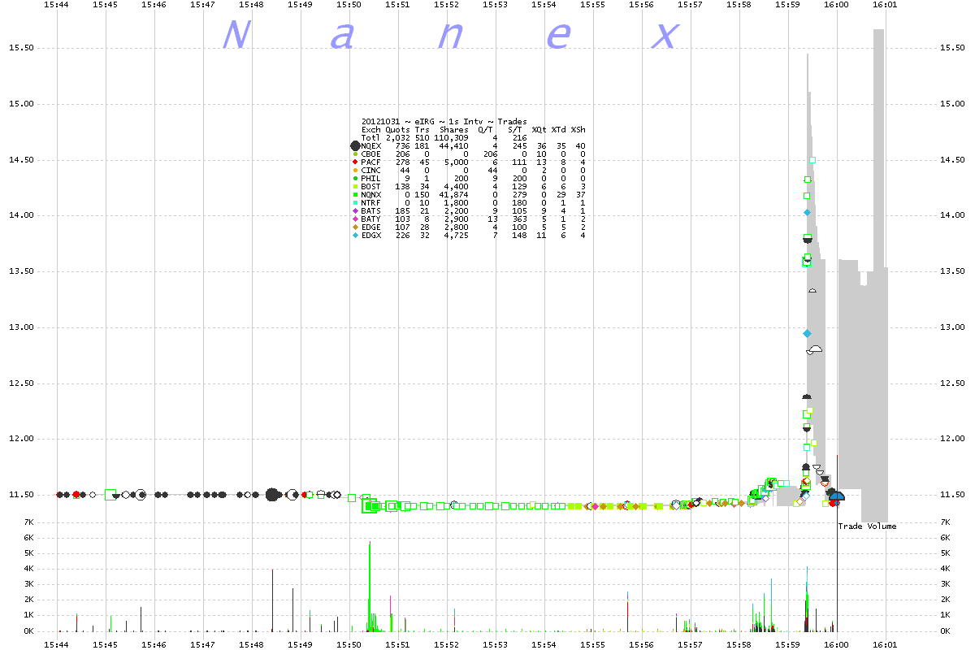Click the CBOE exchange name in legend

pos(370,154)
